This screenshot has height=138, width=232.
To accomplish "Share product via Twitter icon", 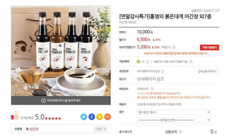I will click(84, 117).
